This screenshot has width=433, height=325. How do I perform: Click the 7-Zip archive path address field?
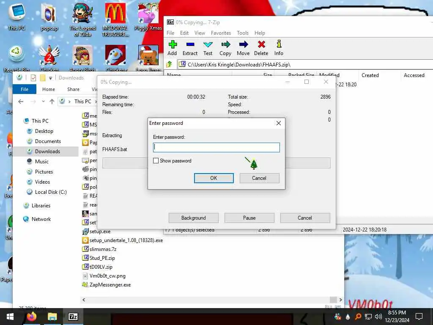pyautogui.click(x=305, y=65)
